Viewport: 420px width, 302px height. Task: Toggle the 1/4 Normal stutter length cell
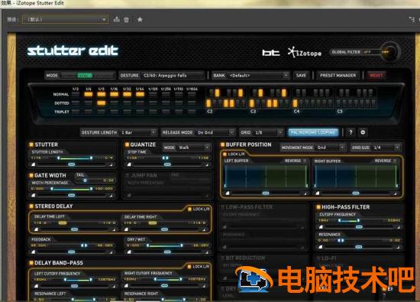(x=89, y=94)
